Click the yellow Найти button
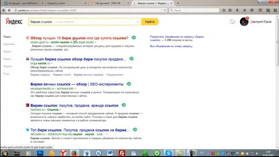The height and width of the screenshot is (157, 279). (x=150, y=22)
